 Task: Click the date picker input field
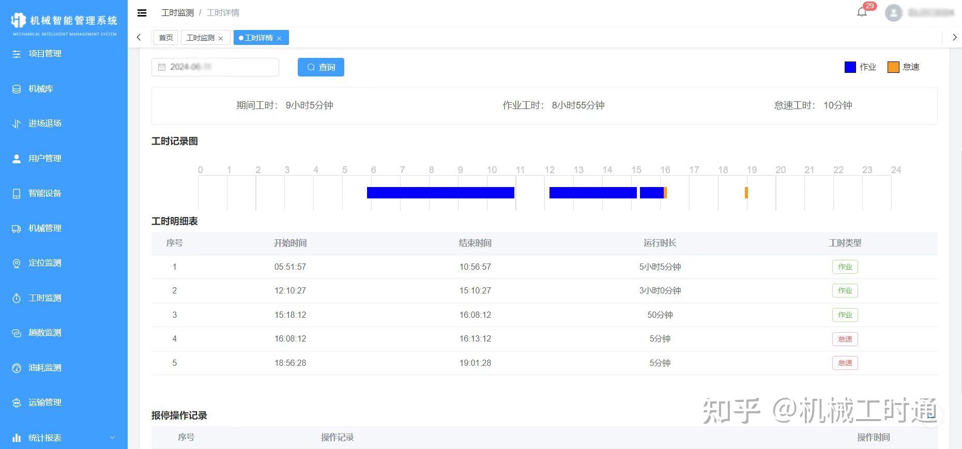[x=215, y=67]
